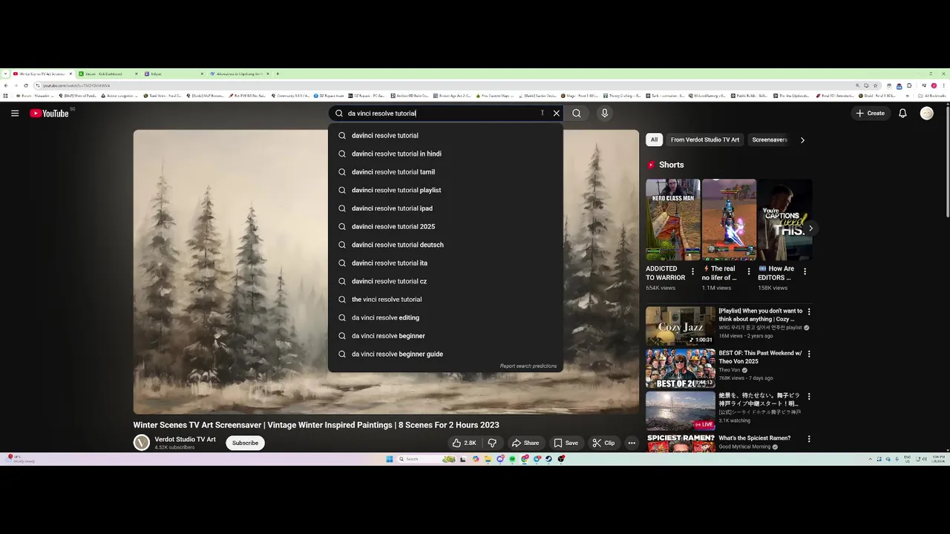Choose suggestion davinci resolve tutorial deutsch
950x534 pixels.
[445, 245]
